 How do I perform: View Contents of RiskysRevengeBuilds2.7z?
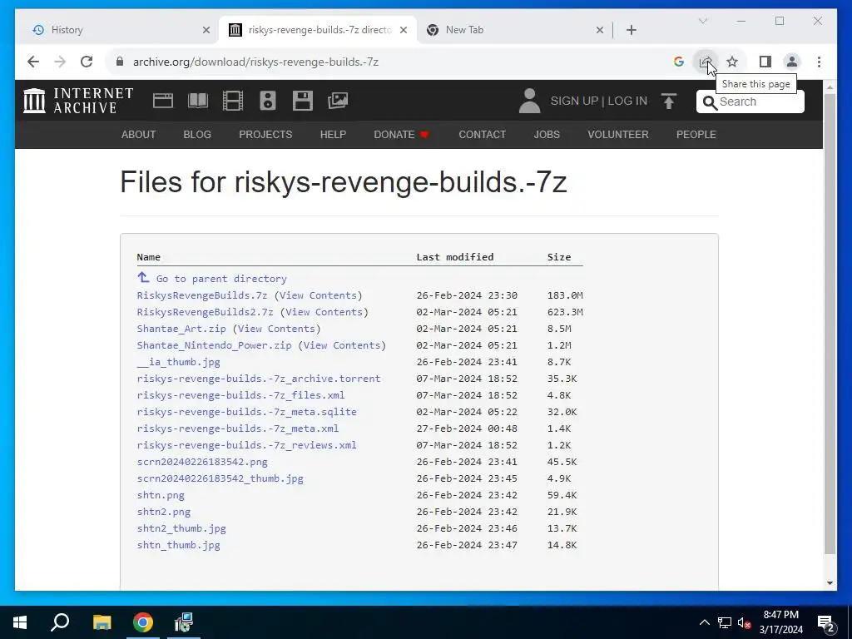[324, 312]
